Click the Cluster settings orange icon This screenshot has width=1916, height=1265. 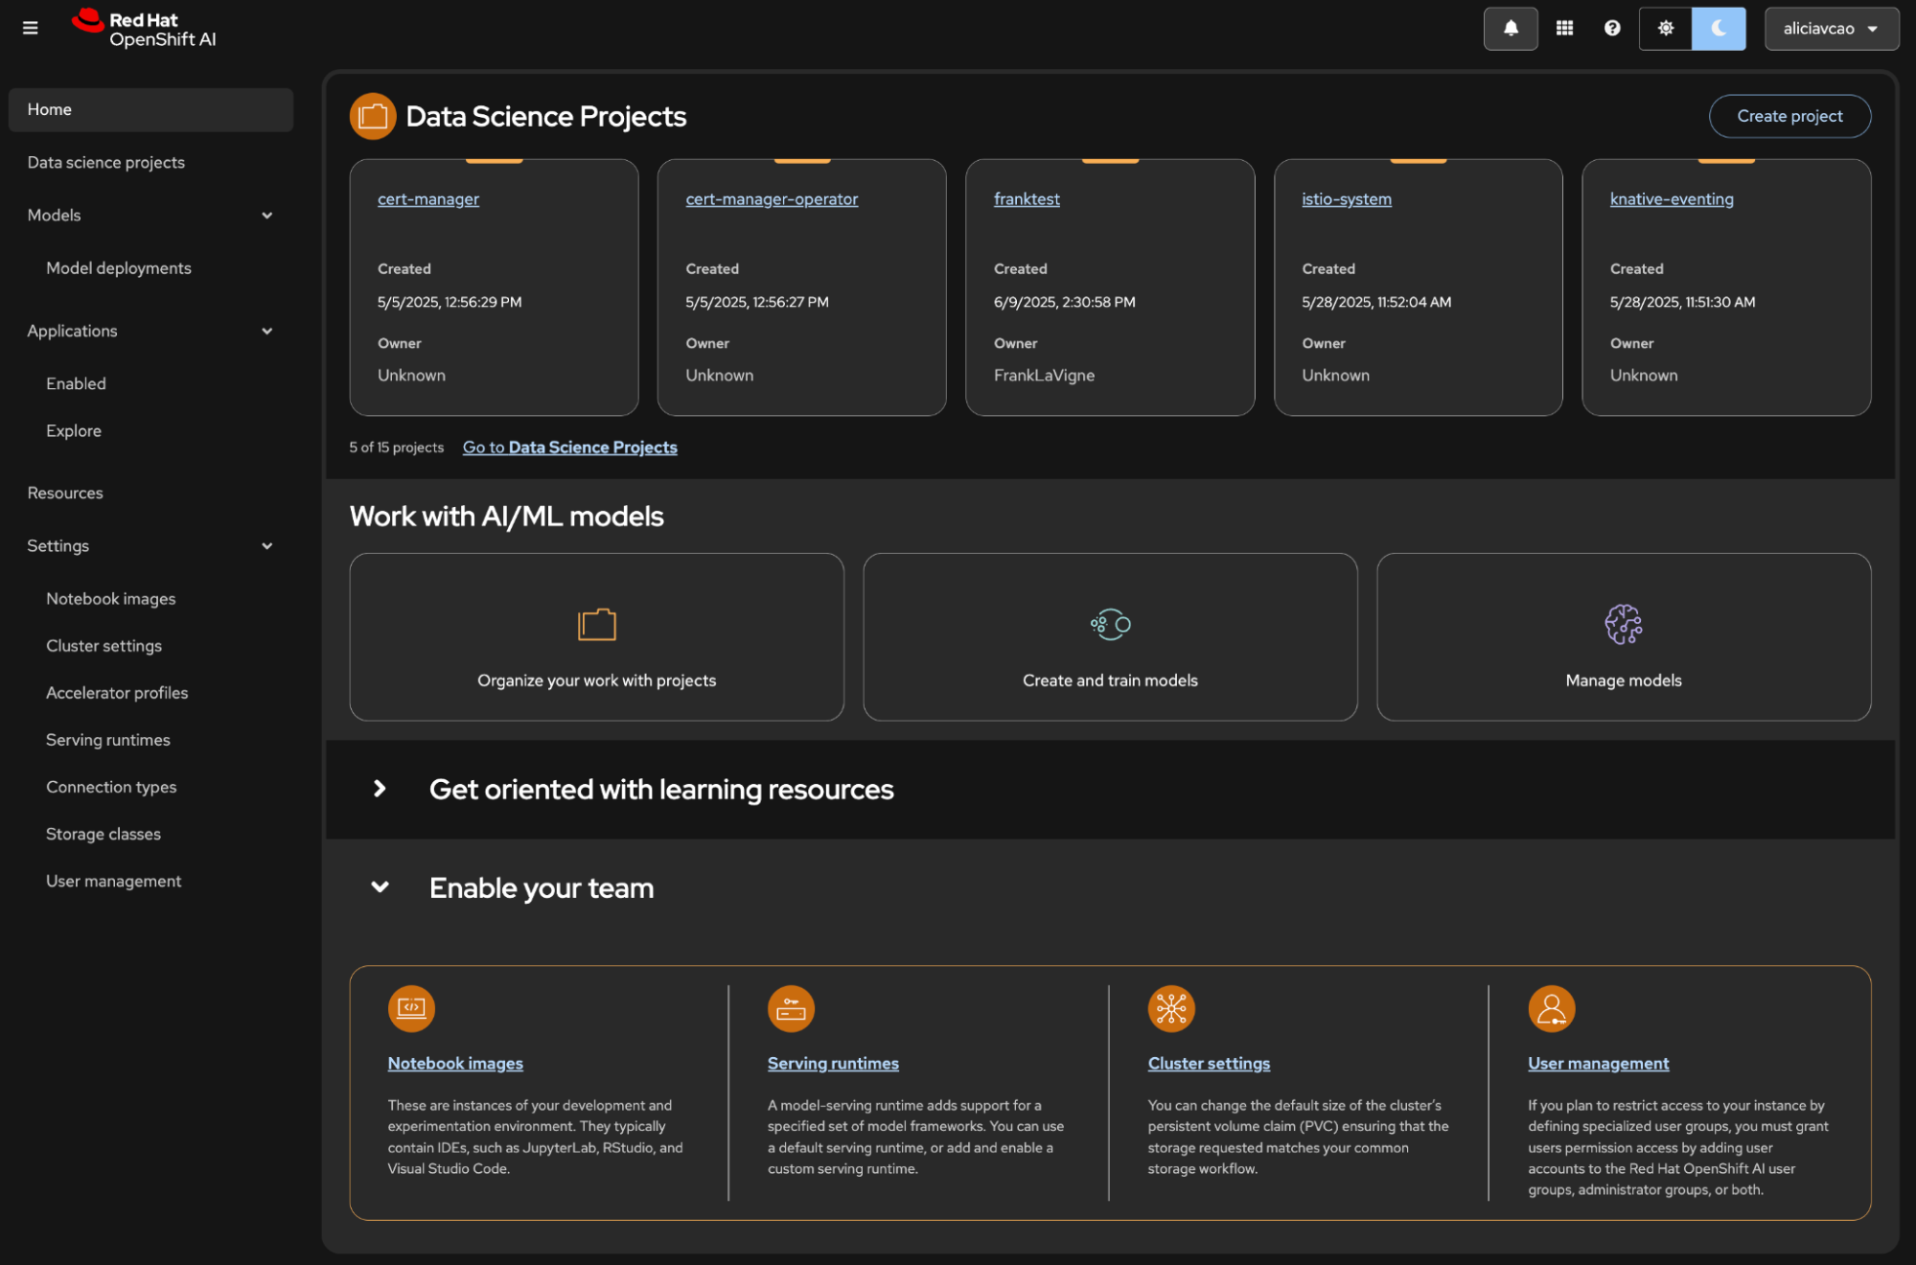click(1170, 1008)
